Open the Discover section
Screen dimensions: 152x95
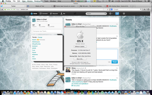click(54, 14)
